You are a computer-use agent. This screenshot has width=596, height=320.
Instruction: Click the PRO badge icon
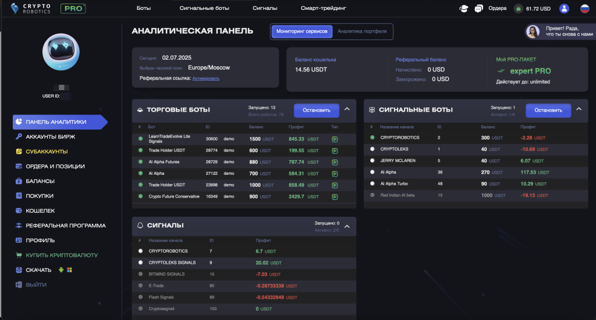[73, 8]
